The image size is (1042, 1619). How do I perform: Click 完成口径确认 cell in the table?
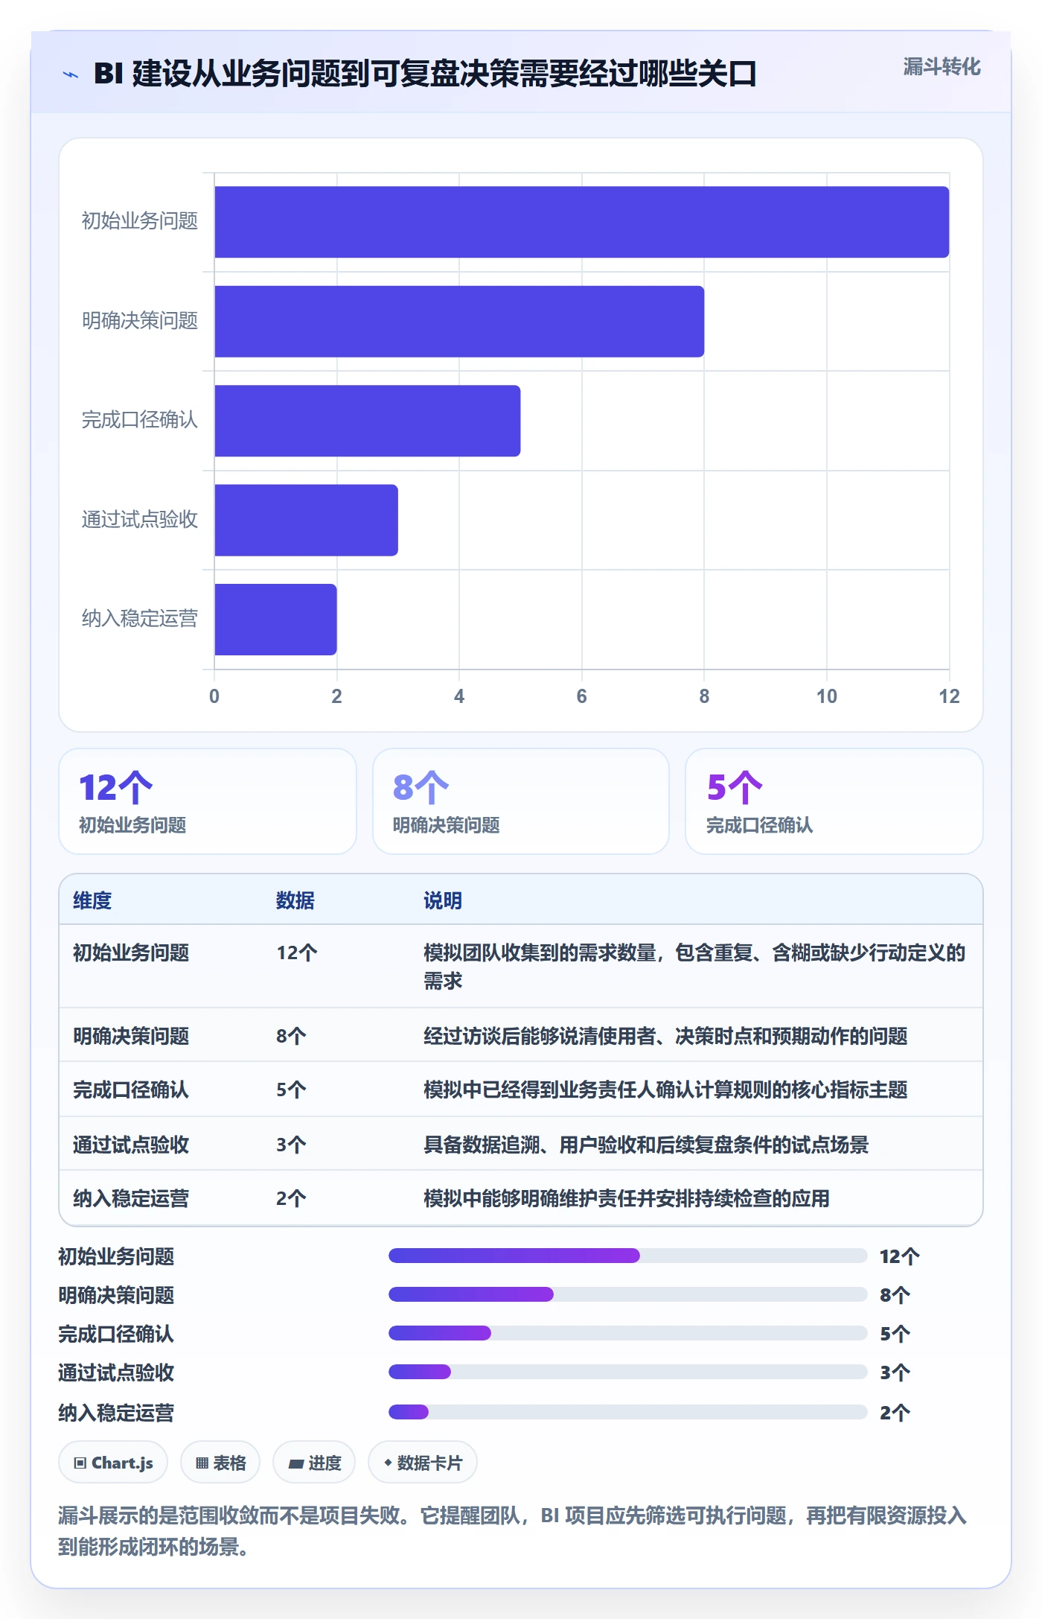(131, 1090)
